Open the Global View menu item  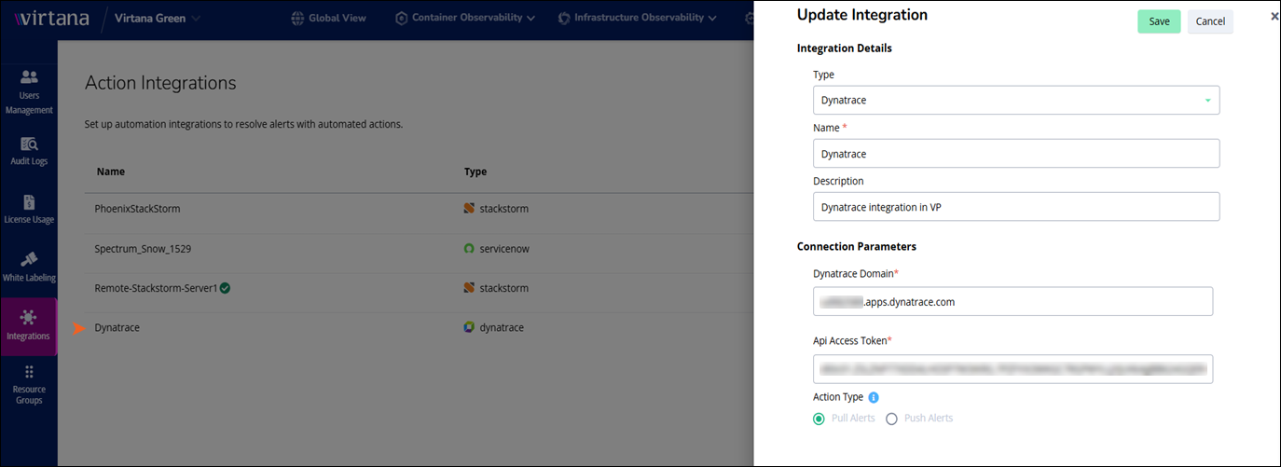[328, 18]
